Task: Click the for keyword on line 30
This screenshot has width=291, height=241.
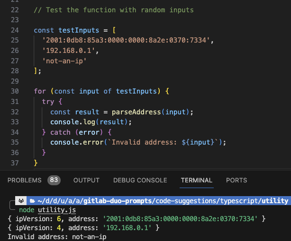Action: click(x=40, y=91)
